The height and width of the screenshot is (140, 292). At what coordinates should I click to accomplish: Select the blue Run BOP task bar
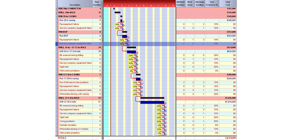pyautogui.click(x=125, y=36)
